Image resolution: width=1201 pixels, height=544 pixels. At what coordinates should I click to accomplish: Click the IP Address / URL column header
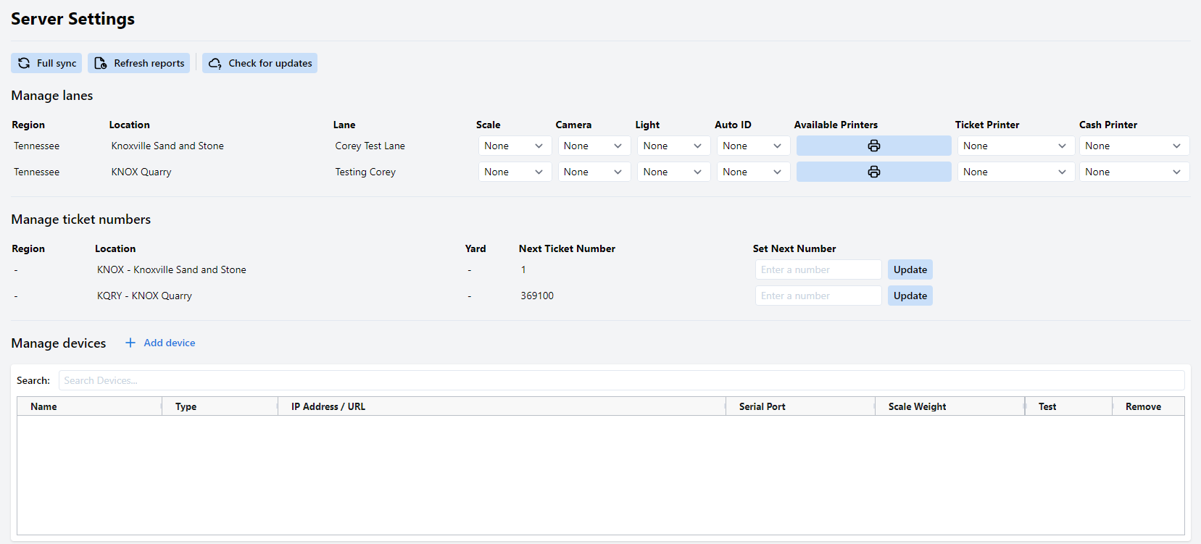[328, 406]
